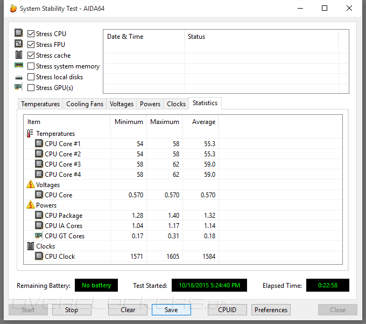
Task: Click the chip icon of CPU Core #4
Action: [39, 174]
